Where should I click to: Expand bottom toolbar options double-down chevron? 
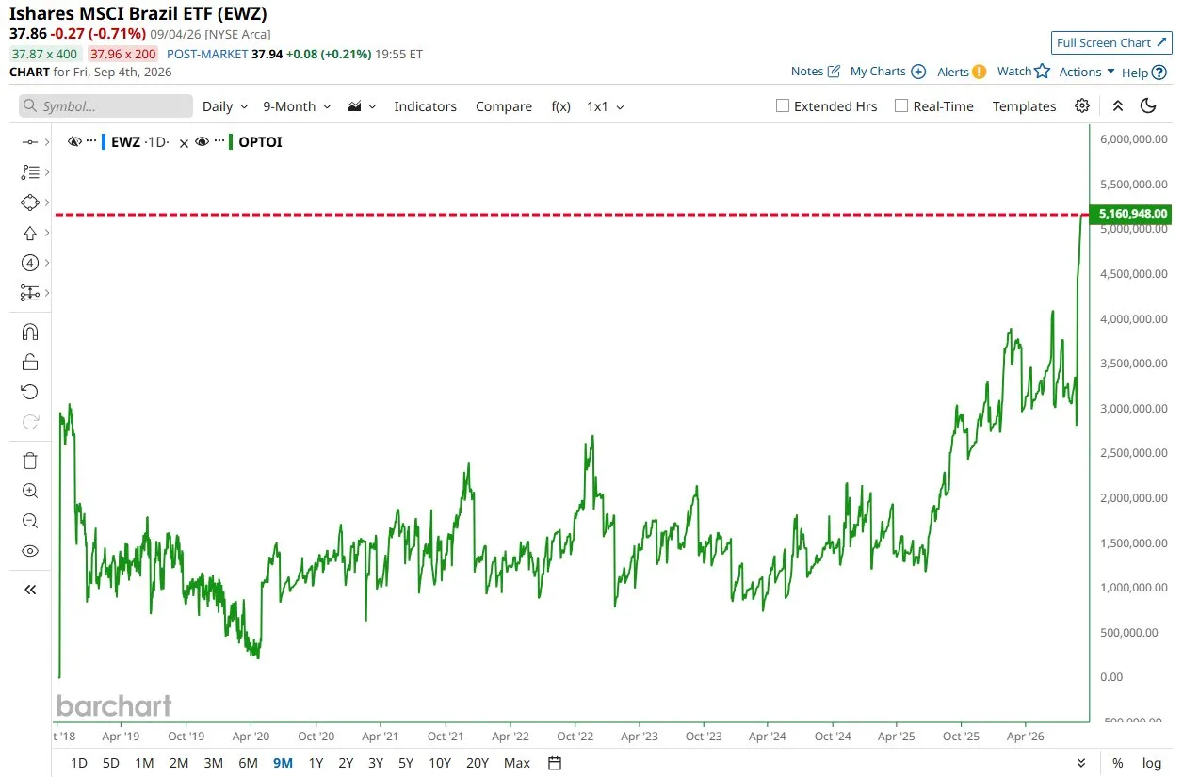(x=1080, y=763)
